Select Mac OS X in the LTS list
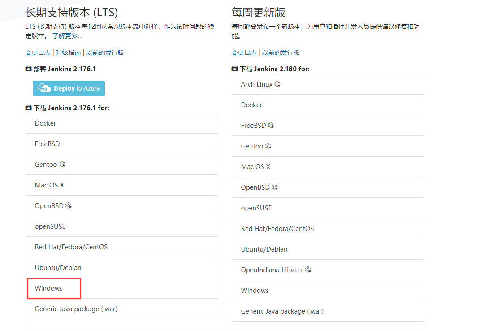 click(122, 185)
